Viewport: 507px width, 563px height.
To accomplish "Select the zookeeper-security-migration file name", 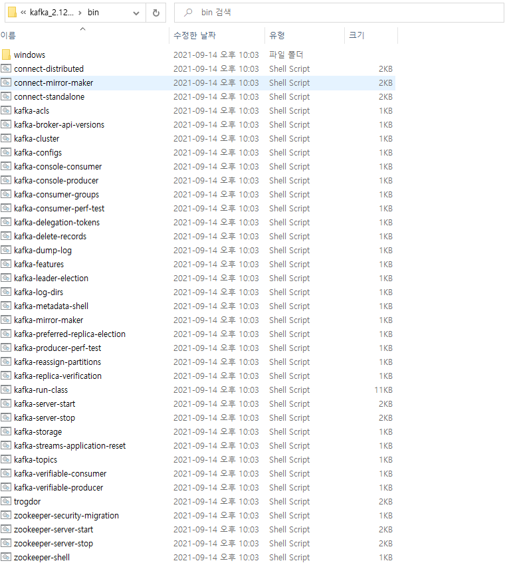I will (66, 516).
